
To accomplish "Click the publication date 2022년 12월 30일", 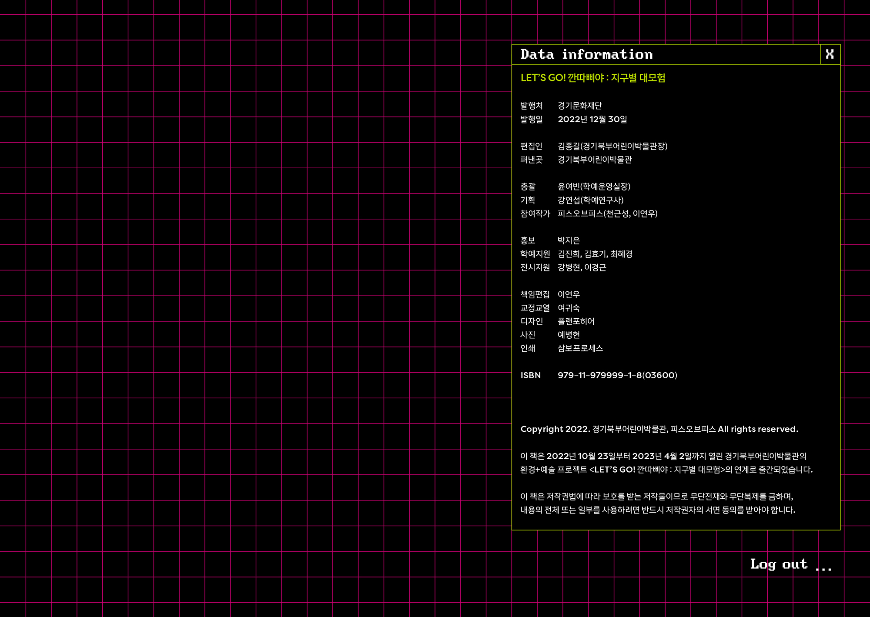I will click(592, 119).
